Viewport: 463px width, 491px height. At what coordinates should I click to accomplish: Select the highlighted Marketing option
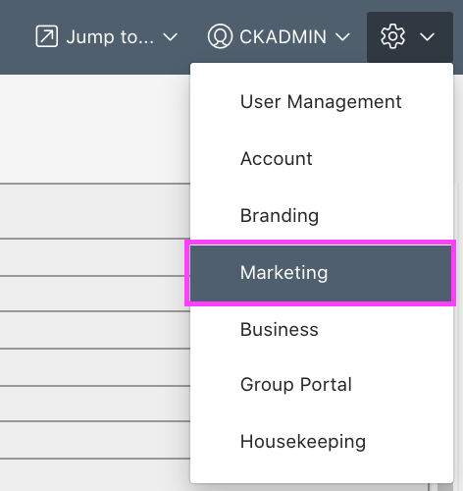point(321,273)
